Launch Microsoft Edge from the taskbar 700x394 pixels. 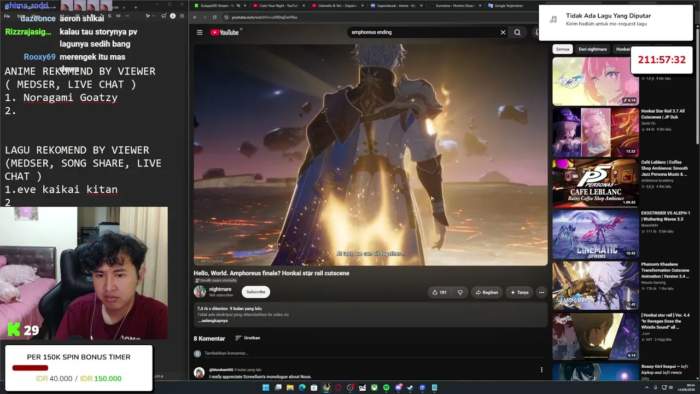[302, 387]
